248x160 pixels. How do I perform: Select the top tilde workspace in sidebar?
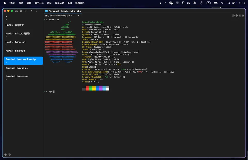(x=23, y=18)
